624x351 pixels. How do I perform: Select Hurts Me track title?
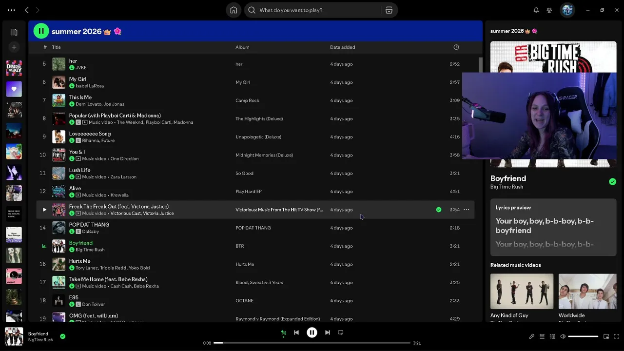[79, 261]
